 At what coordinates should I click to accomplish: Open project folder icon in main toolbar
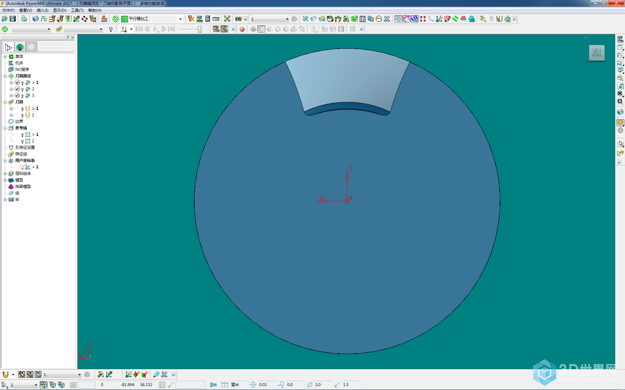[x=5, y=19]
